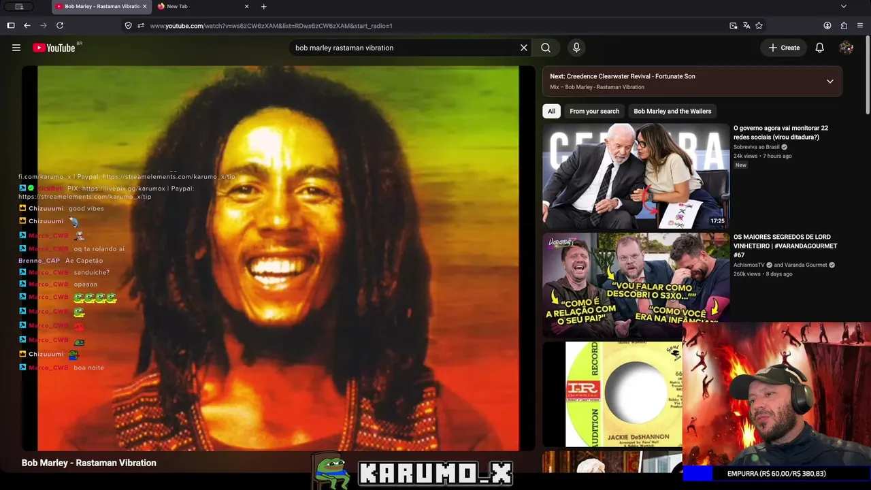The image size is (871, 490).
Task: Open the tracking protection shield
Action: [128, 26]
